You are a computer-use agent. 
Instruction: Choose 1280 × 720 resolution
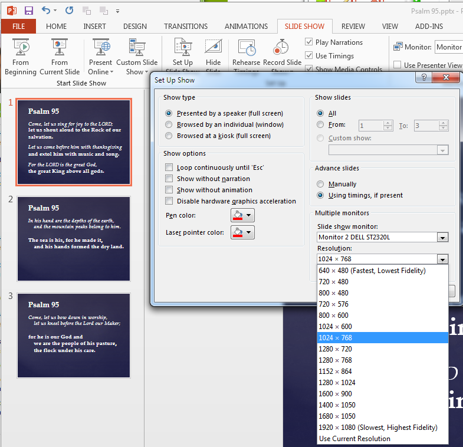[383, 349]
